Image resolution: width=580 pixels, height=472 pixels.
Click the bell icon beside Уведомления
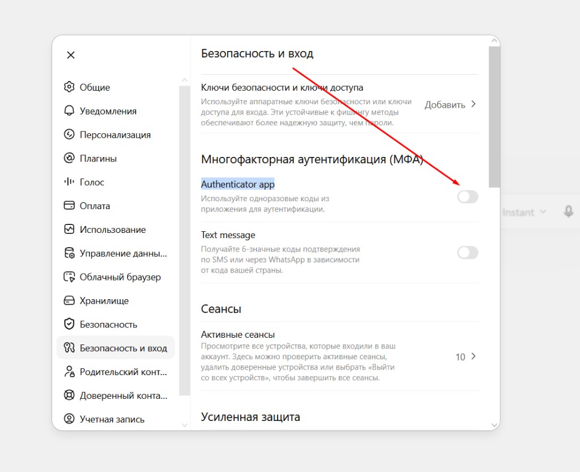coord(69,110)
